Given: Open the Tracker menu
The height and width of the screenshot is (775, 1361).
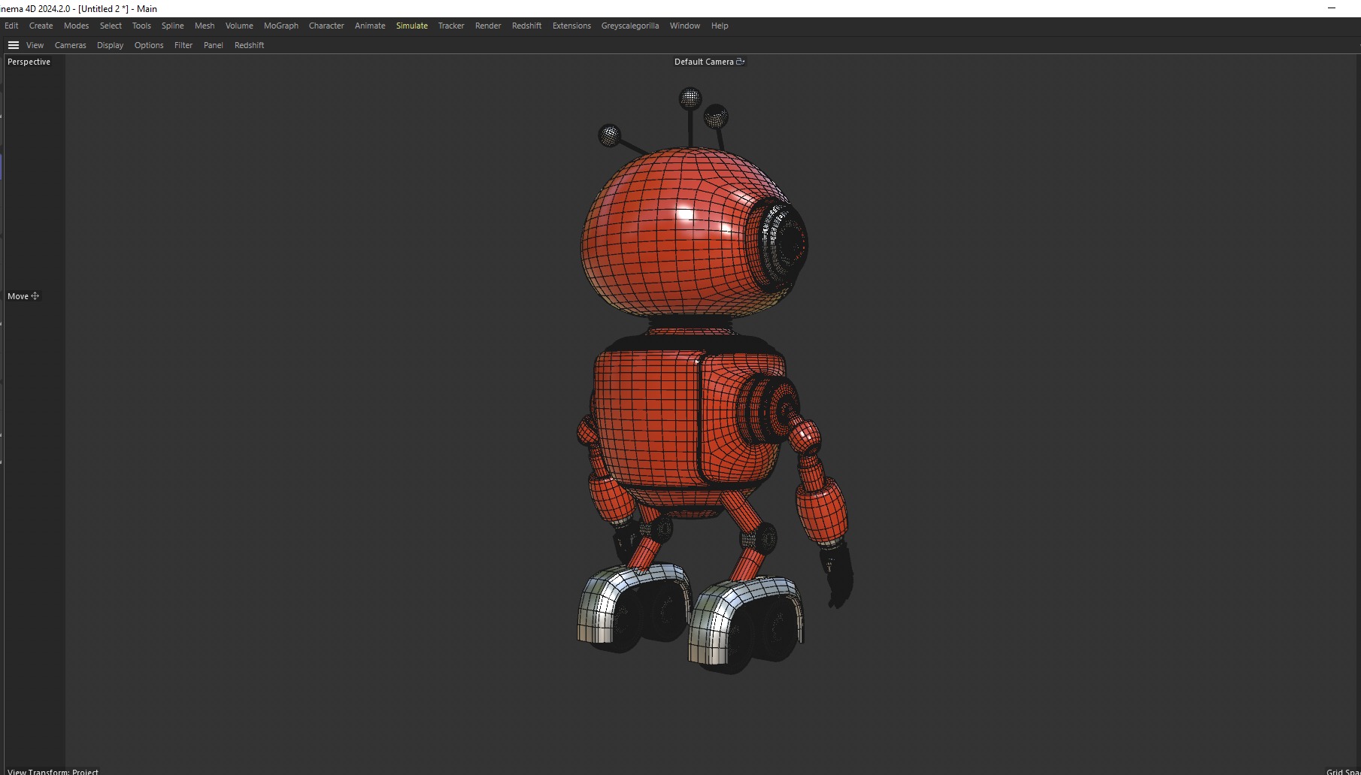Looking at the screenshot, I should point(451,26).
